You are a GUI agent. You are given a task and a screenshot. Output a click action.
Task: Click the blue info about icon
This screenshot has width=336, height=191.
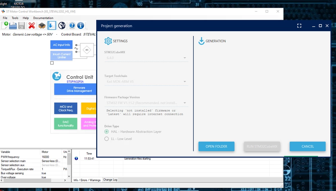pyautogui.click(x=81, y=26)
